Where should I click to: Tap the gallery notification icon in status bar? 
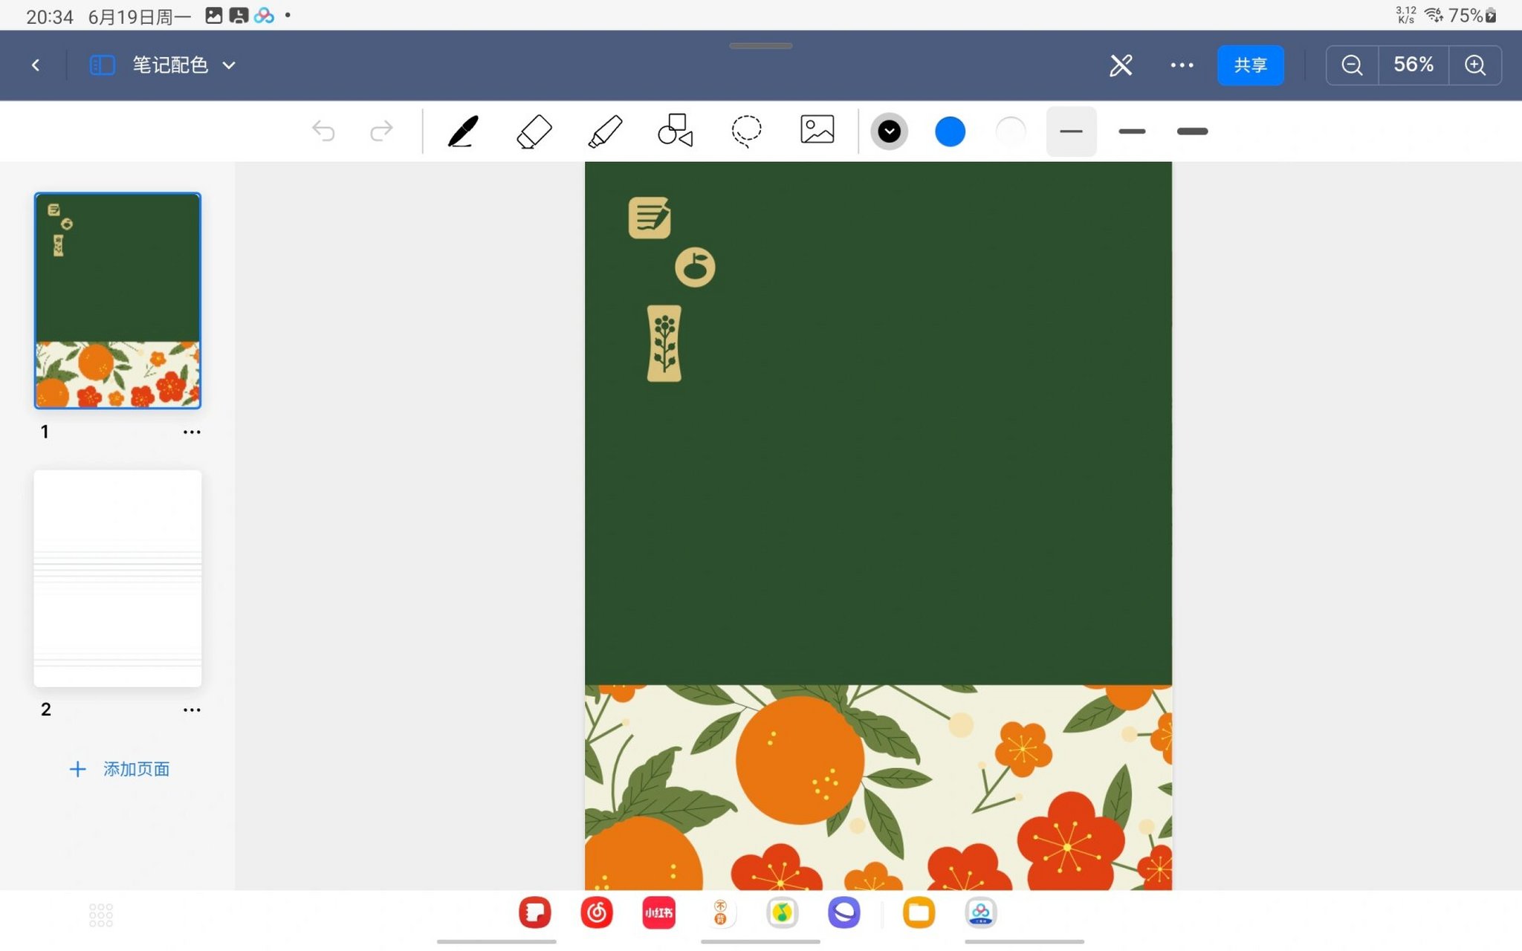pyautogui.click(x=214, y=16)
